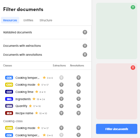Toggle the Validated documents filter icon

point(85,32)
